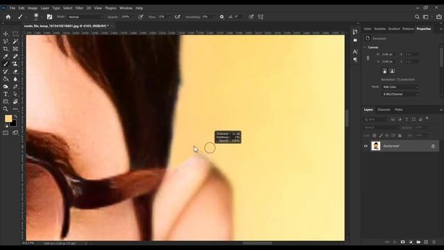The width and height of the screenshot is (444, 250).
Task: Open Edit Toolbar three-dots menu
Action: tap(15, 109)
